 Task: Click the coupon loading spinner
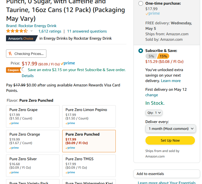(x=23, y=69)
